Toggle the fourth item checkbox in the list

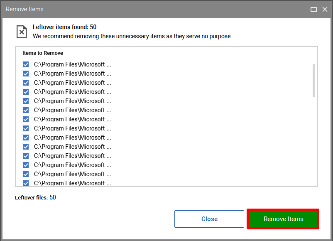[x=26, y=92]
